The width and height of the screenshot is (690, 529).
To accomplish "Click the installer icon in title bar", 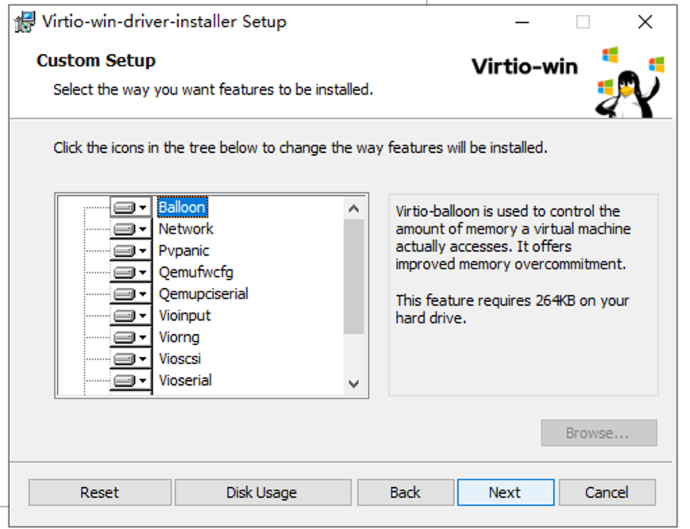I will [24, 22].
